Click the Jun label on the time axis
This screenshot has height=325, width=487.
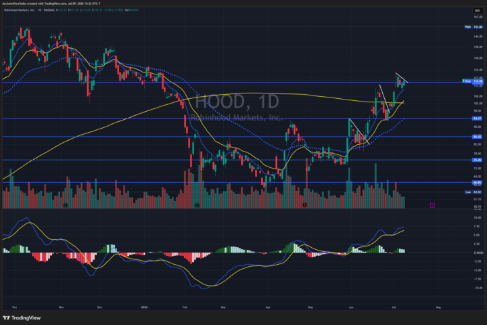(x=351, y=307)
